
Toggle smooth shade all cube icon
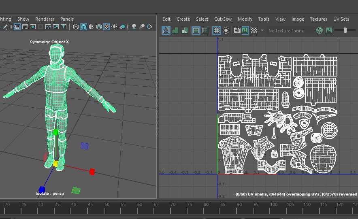83,27
